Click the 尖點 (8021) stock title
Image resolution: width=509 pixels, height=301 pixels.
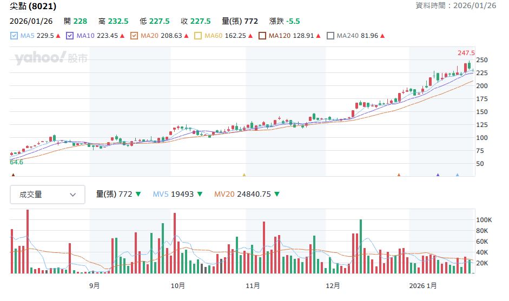point(33,6)
